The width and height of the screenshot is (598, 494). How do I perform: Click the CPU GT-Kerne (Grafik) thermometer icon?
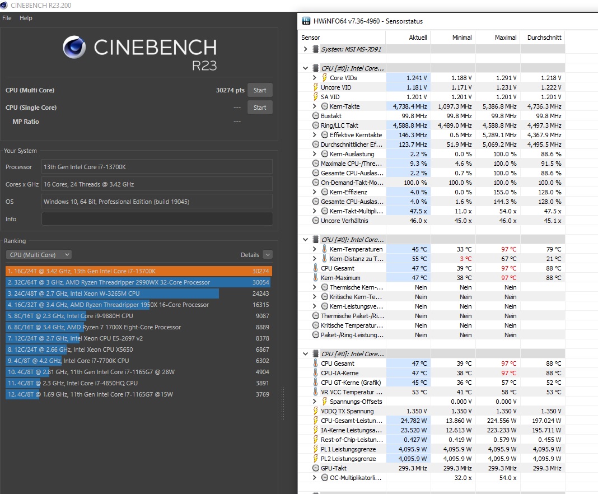point(316,383)
